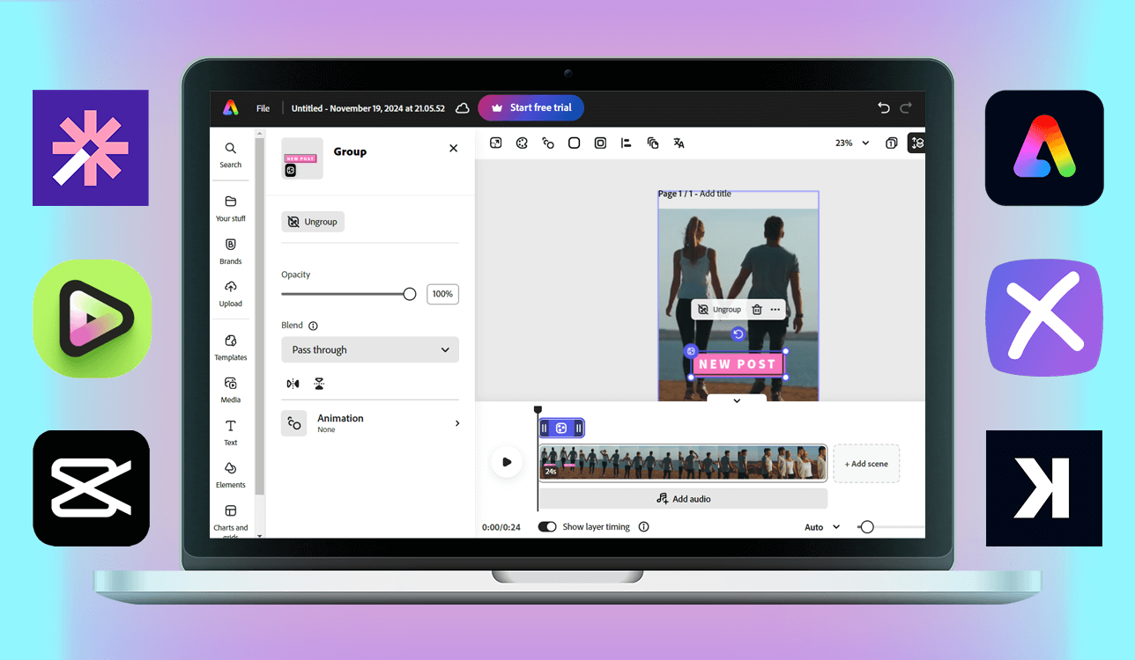The height and width of the screenshot is (660, 1135).
Task: Click the Opacity slider handle
Action: [410, 294]
